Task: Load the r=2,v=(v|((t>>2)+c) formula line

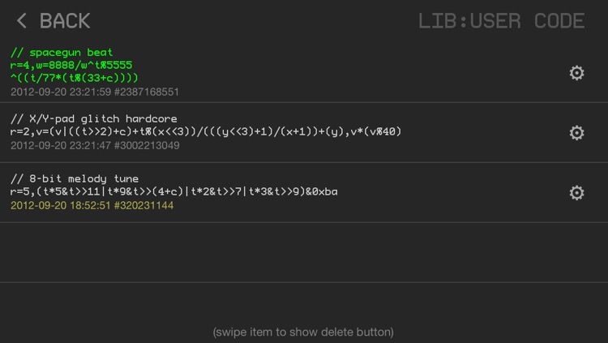Action: click(206, 131)
